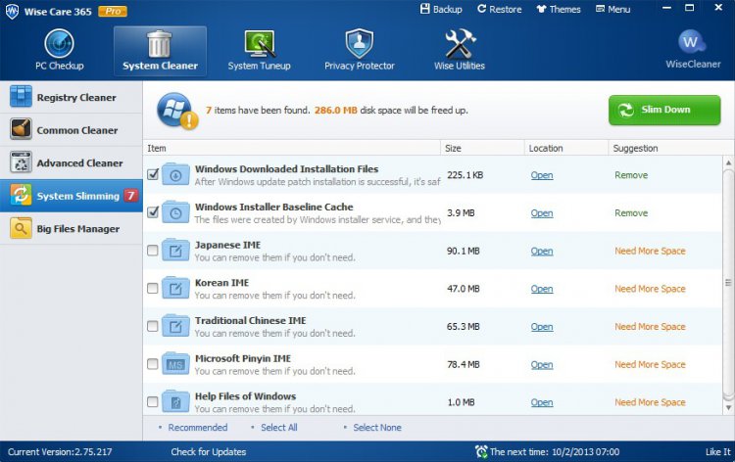
Task: Click the System Slimming sidebar icon
Action: (x=22, y=195)
